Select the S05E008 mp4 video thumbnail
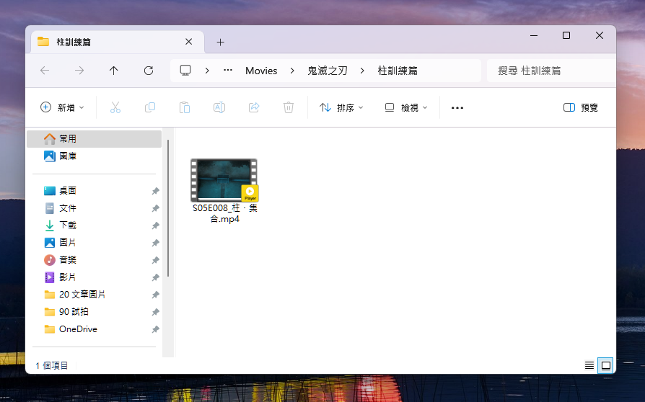 (224, 181)
